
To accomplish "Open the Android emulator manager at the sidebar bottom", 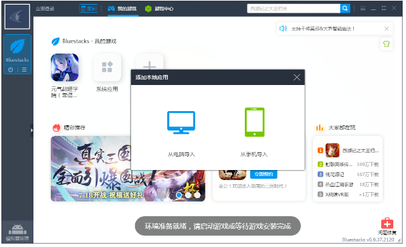I will (x=17, y=232).
